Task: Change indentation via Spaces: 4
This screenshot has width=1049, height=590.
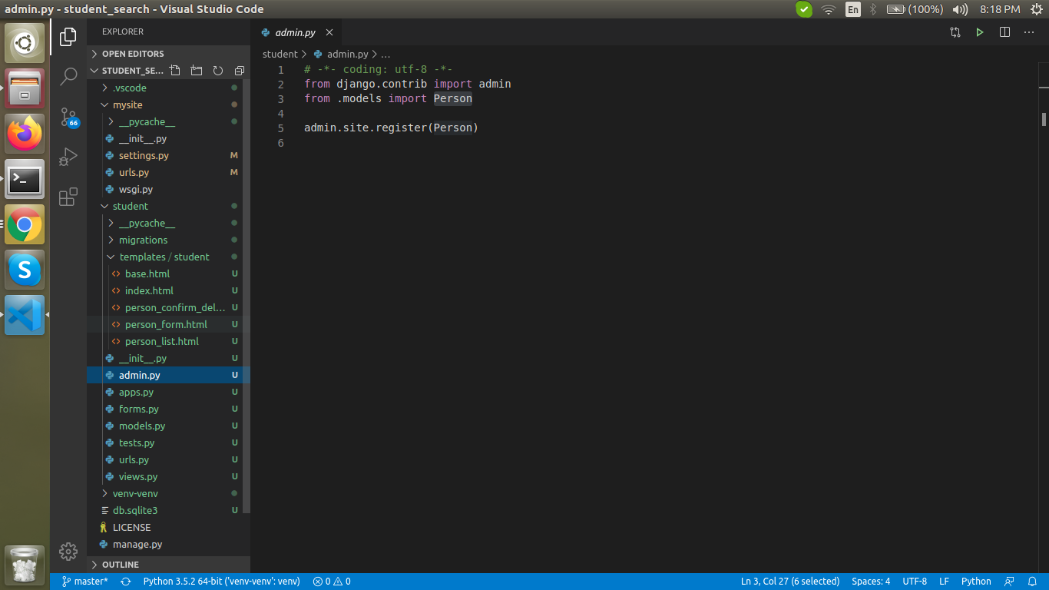Action: click(x=871, y=582)
